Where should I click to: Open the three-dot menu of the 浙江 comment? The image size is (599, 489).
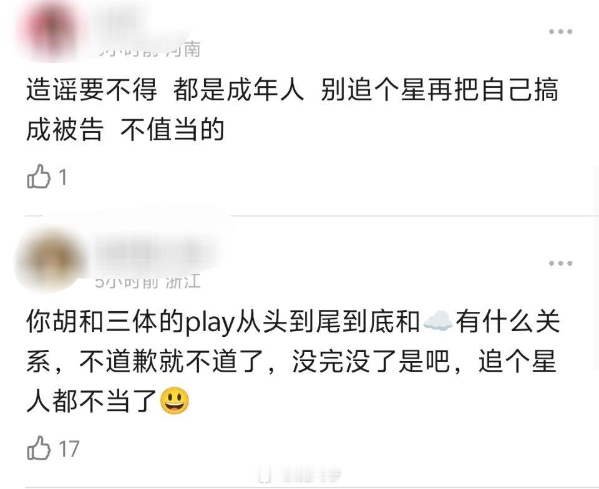click(x=560, y=263)
